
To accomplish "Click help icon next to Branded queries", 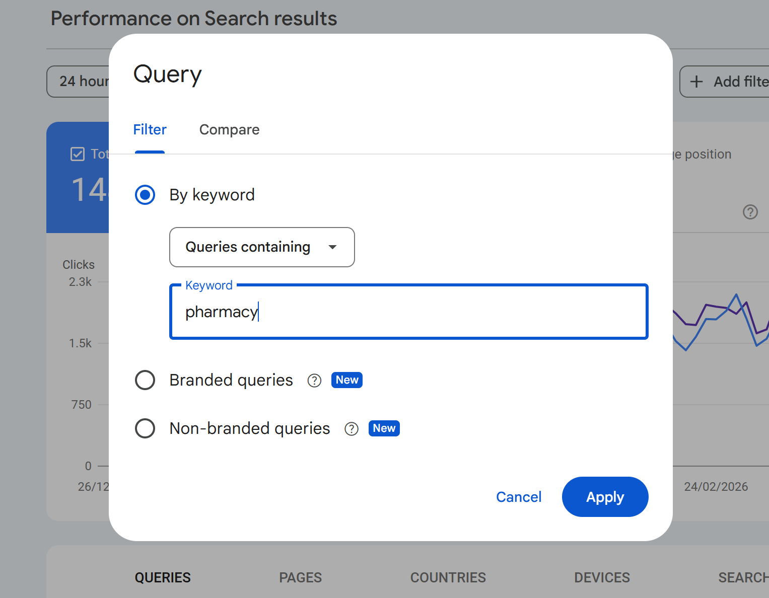I will (314, 381).
